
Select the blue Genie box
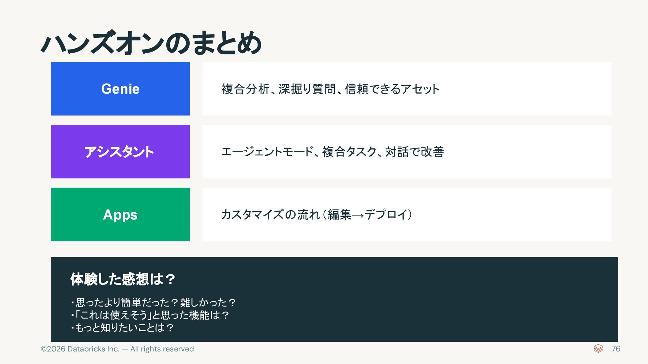120,89
